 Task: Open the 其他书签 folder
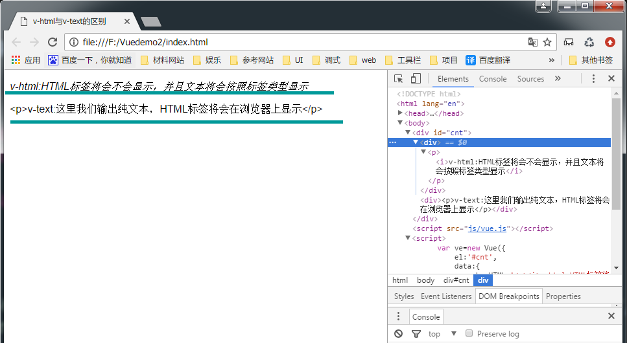pos(591,60)
